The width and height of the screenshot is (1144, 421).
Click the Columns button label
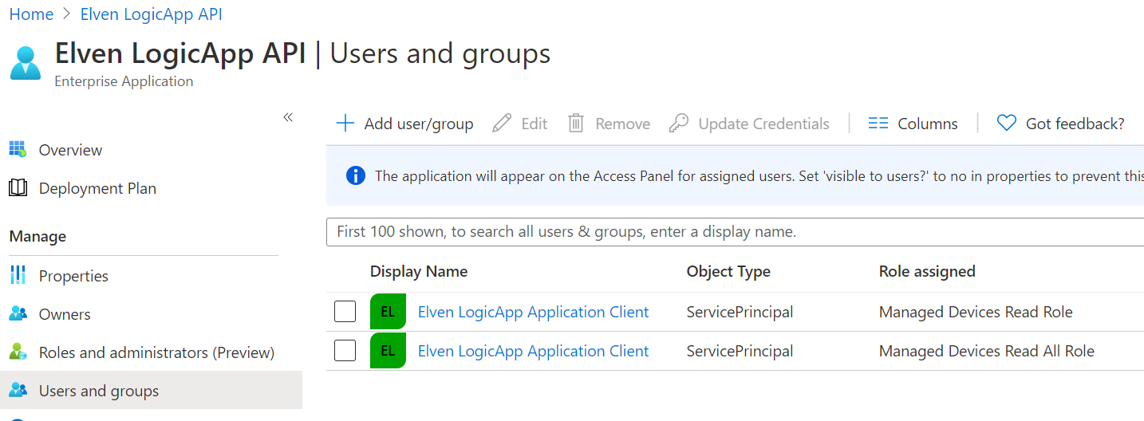click(x=928, y=124)
